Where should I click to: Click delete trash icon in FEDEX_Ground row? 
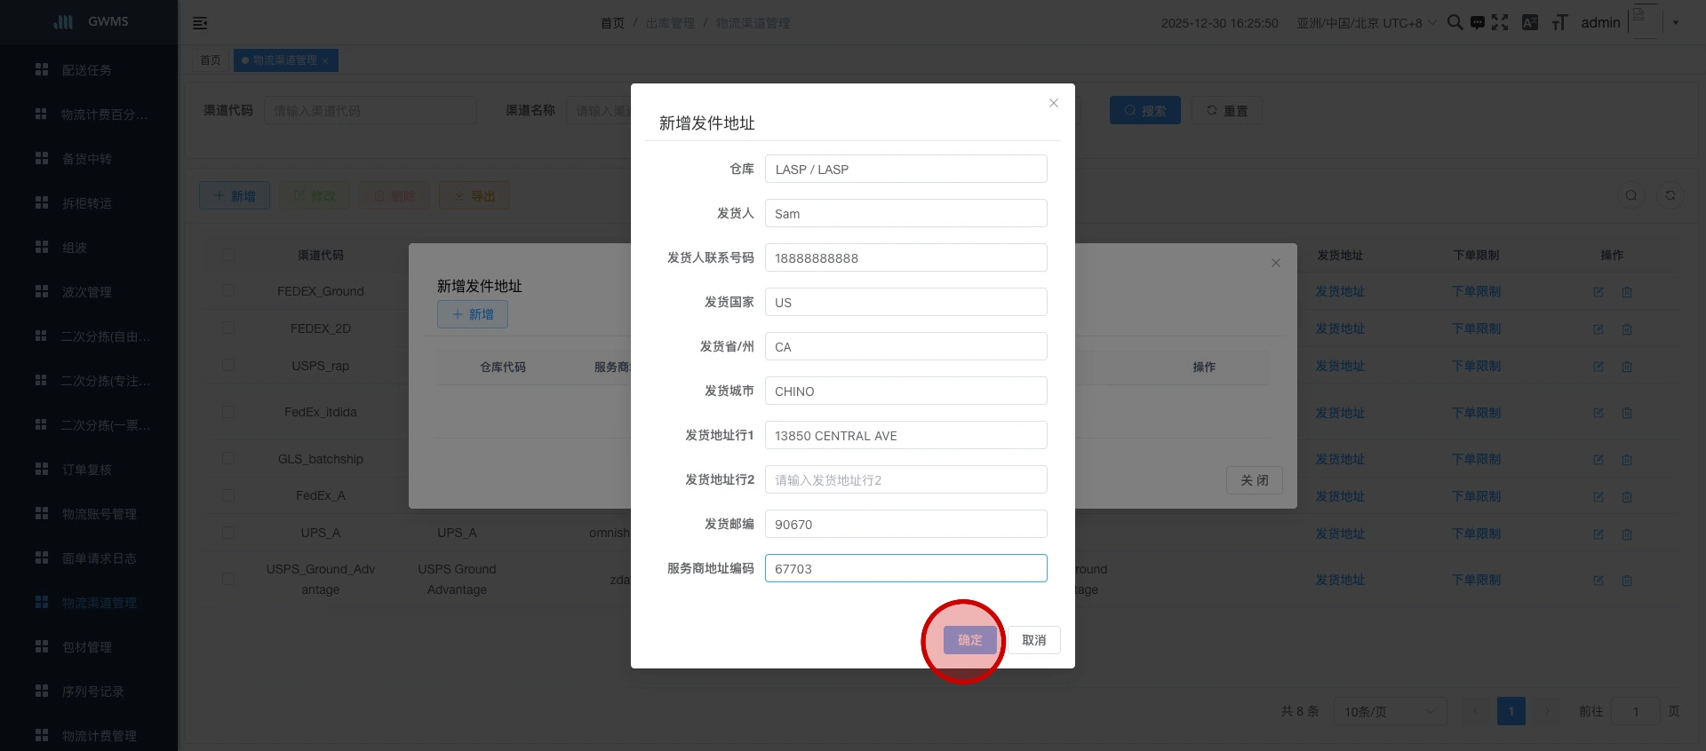1627,292
